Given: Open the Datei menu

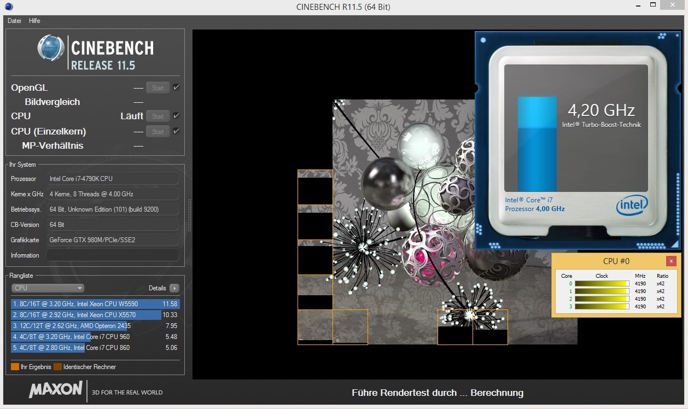Looking at the screenshot, I should (x=14, y=21).
